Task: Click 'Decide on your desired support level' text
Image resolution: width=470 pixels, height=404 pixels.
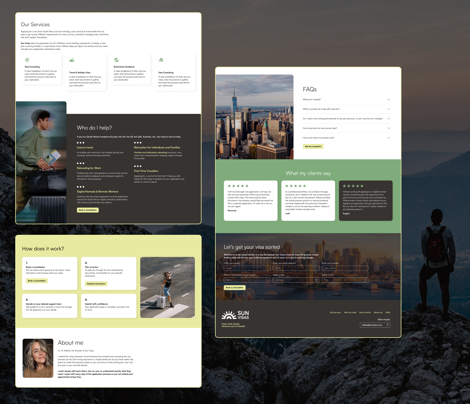Action: (x=44, y=304)
